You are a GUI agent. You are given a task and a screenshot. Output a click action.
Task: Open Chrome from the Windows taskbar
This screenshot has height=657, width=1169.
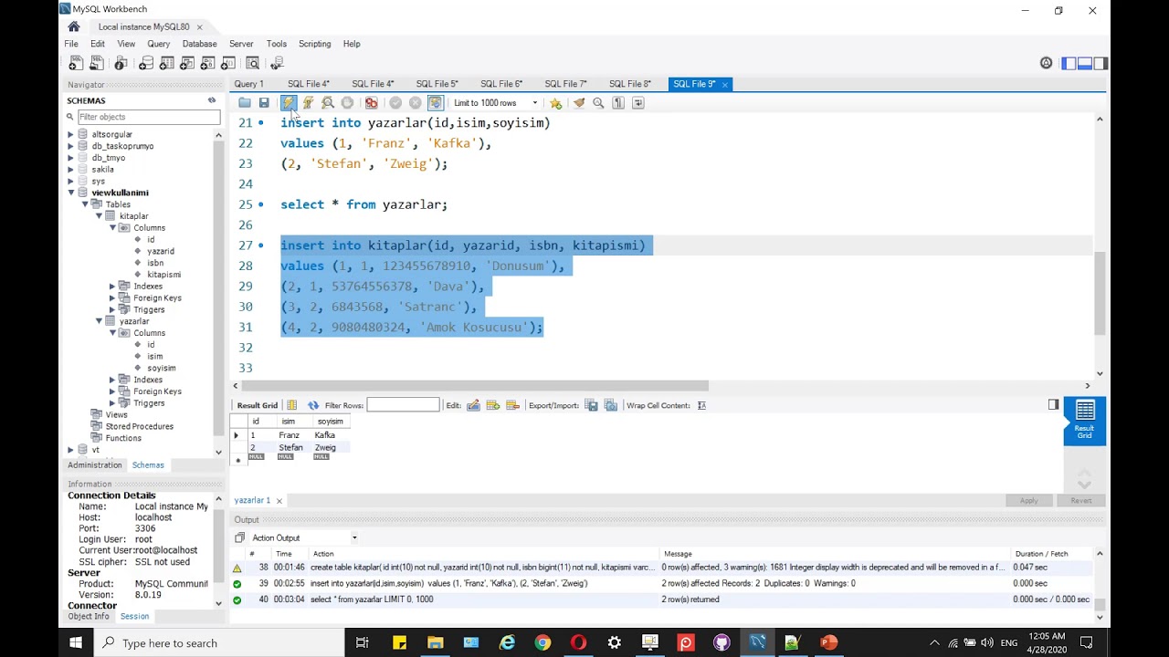click(x=542, y=642)
